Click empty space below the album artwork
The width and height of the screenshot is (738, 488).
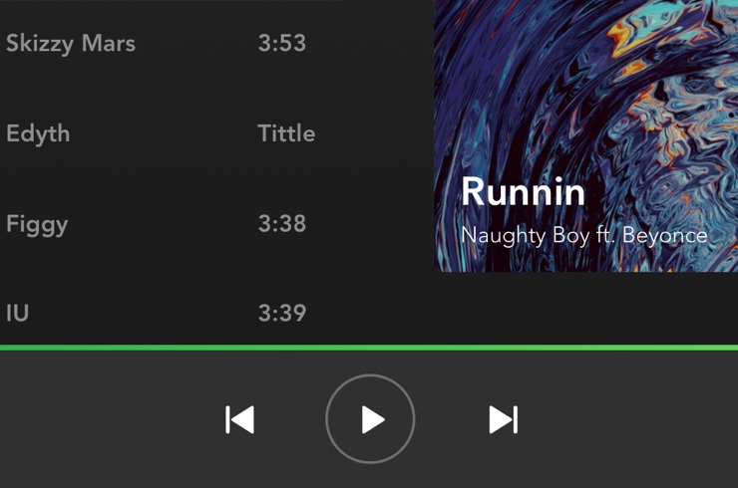tap(586, 308)
